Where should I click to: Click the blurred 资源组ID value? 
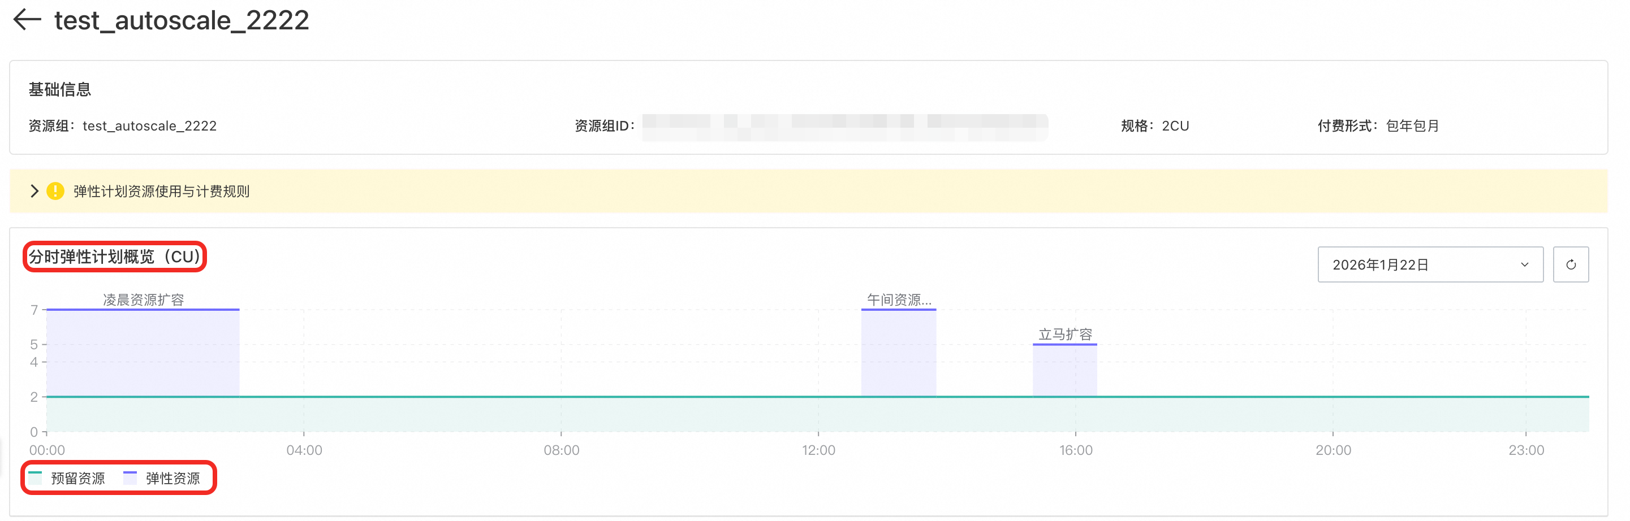point(846,127)
